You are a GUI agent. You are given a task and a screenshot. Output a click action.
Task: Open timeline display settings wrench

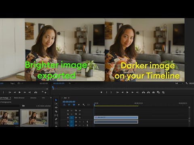84,105
